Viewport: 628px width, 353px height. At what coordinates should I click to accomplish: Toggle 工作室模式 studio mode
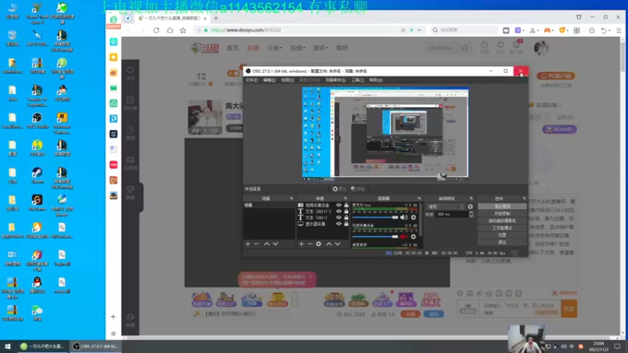tap(502, 227)
